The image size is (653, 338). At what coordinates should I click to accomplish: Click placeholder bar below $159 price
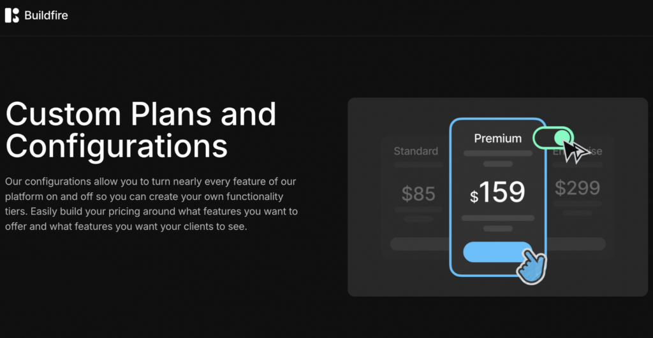click(497, 218)
